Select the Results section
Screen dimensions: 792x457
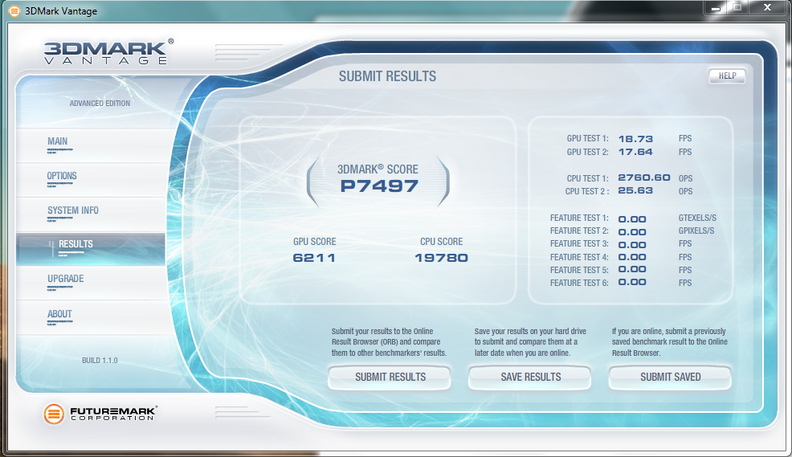pyautogui.click(x=91, y=248)
